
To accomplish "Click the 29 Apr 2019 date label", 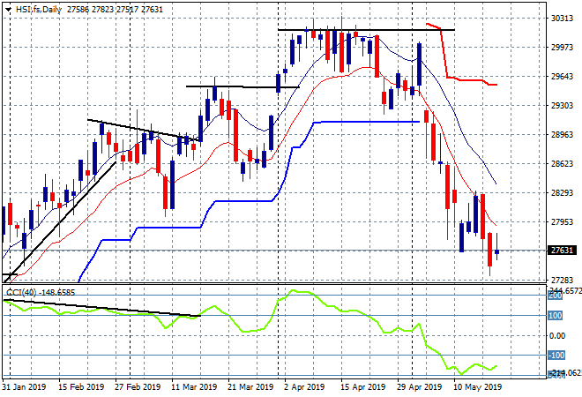I will click(x=420, y=387).
